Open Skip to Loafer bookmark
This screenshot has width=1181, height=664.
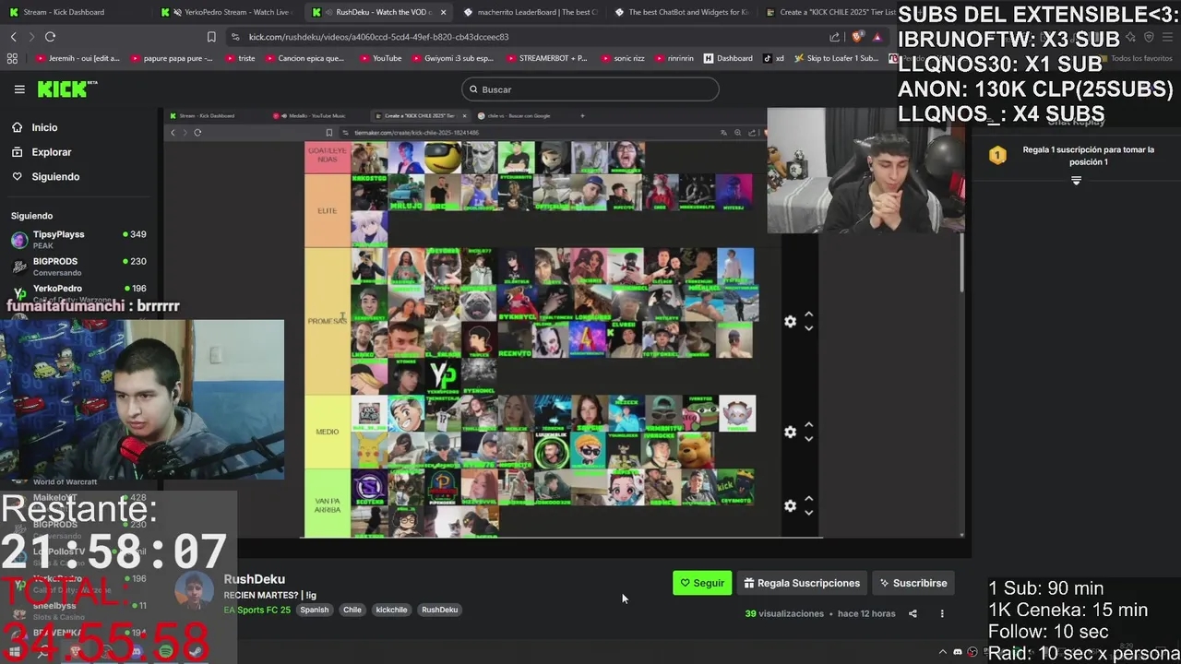pyautogui.click(x=836, y=58)
